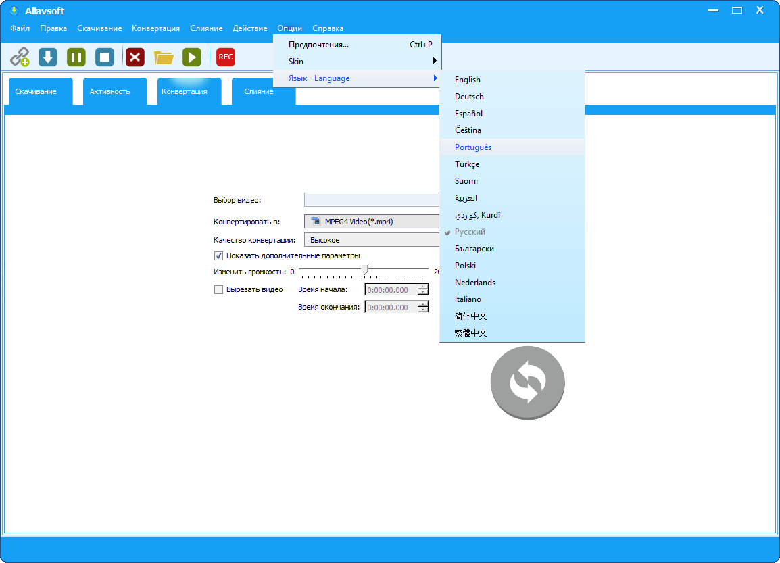Click the volume slider handle
Screen dimensions: 780x563
coord(366,270)
